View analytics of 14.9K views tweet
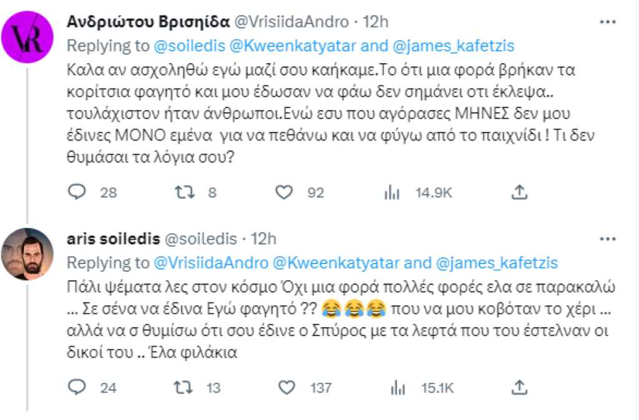Viewport: 639px width, 420px height. click(392, 193)
